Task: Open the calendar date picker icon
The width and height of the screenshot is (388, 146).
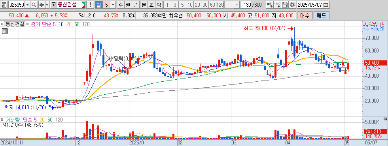Action: tap(326, 4)
